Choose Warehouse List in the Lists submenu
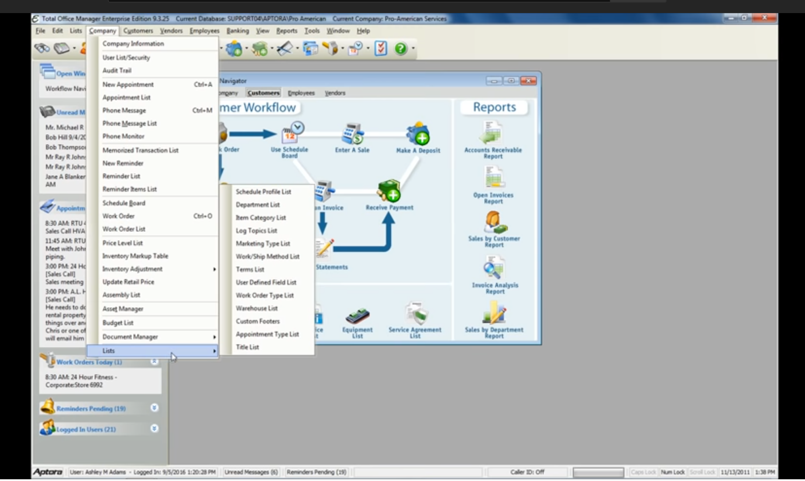This screenshot has height=481, width=805. pyautogui.click(x=257, y=308)
